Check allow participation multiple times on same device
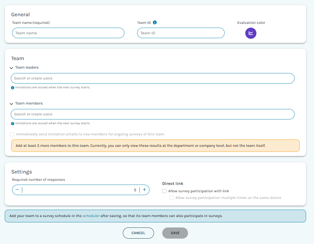 pos(171,198)
